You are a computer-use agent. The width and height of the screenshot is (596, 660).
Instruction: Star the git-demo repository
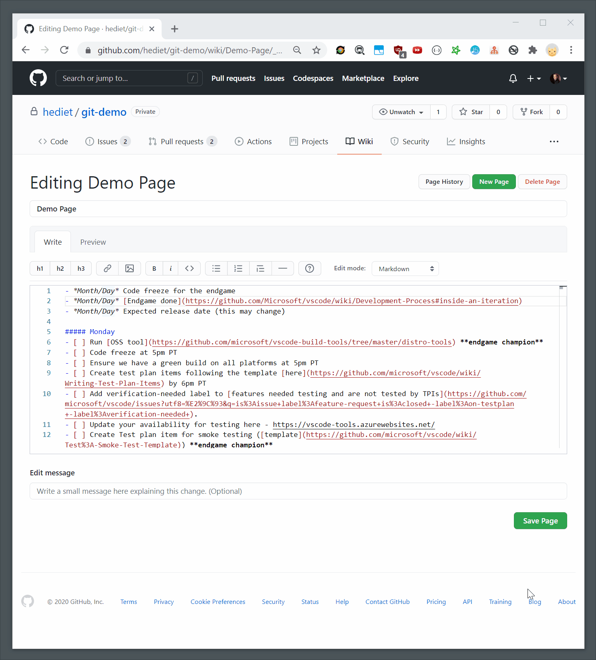point(471,112)
